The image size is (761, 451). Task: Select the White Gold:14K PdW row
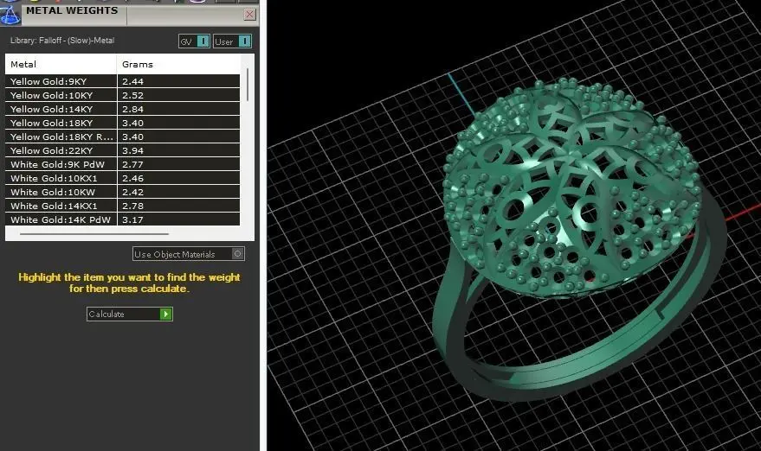coord(122,219)
